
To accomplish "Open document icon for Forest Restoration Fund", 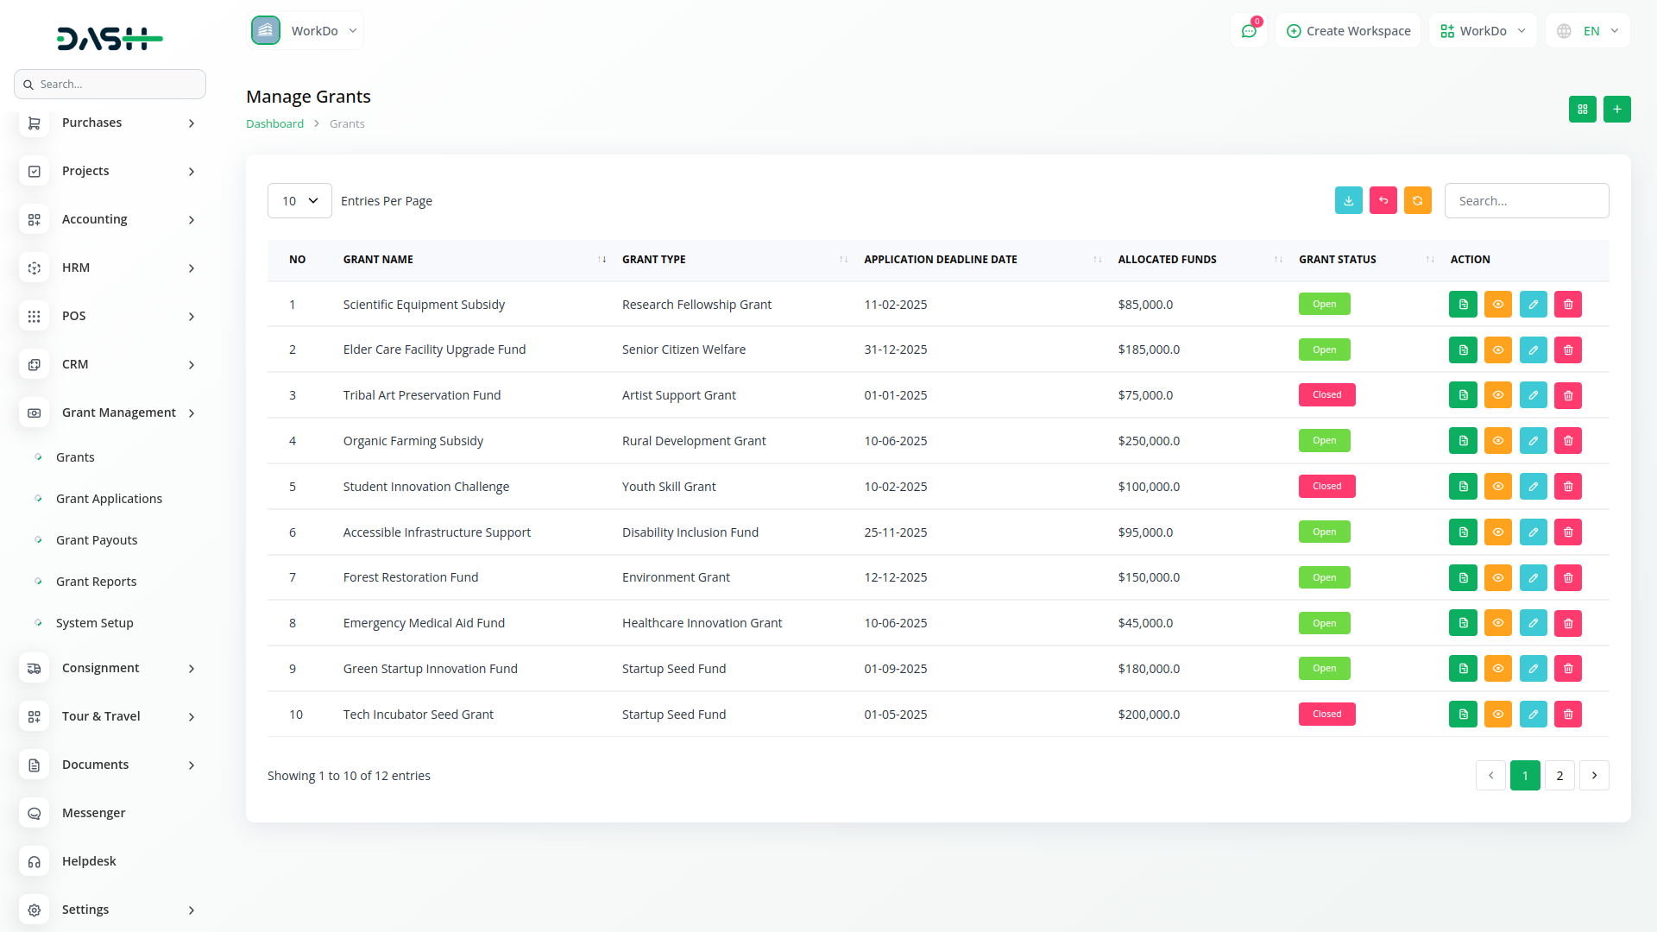I will click(1463, 577).
